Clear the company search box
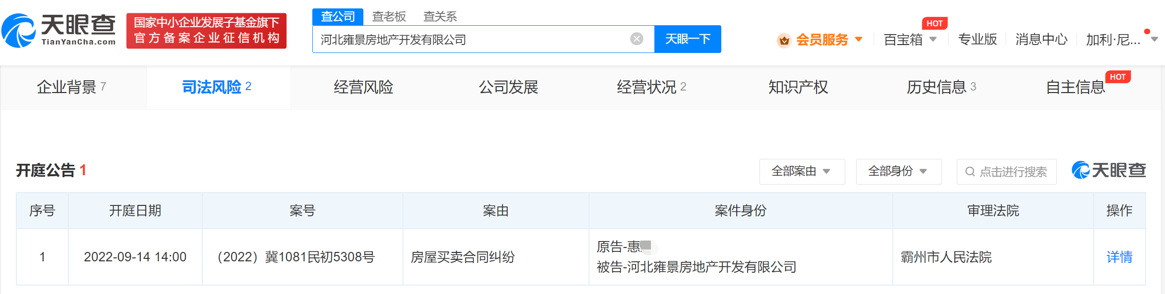This screenshot has height=294, width=1165. click(x=637, y=39)
